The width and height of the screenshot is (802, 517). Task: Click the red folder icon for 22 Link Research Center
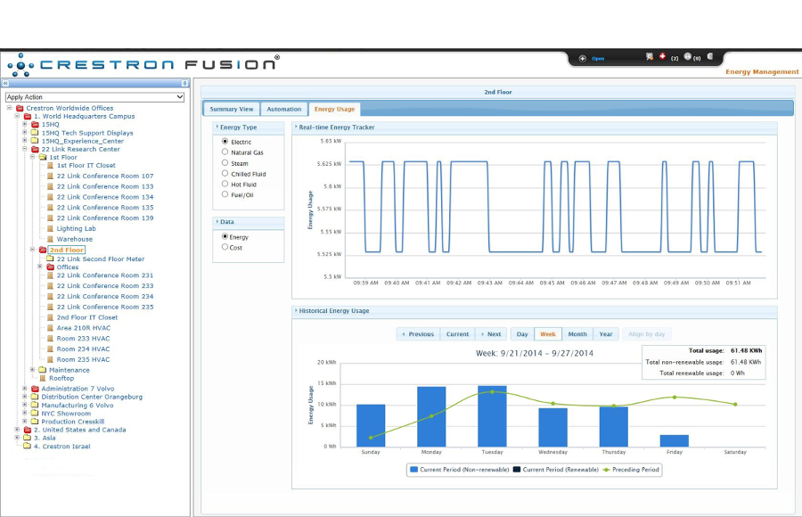tap(35, 149)
